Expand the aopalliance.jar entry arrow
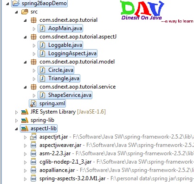The image size is (194, 184). tap(25, 171)
